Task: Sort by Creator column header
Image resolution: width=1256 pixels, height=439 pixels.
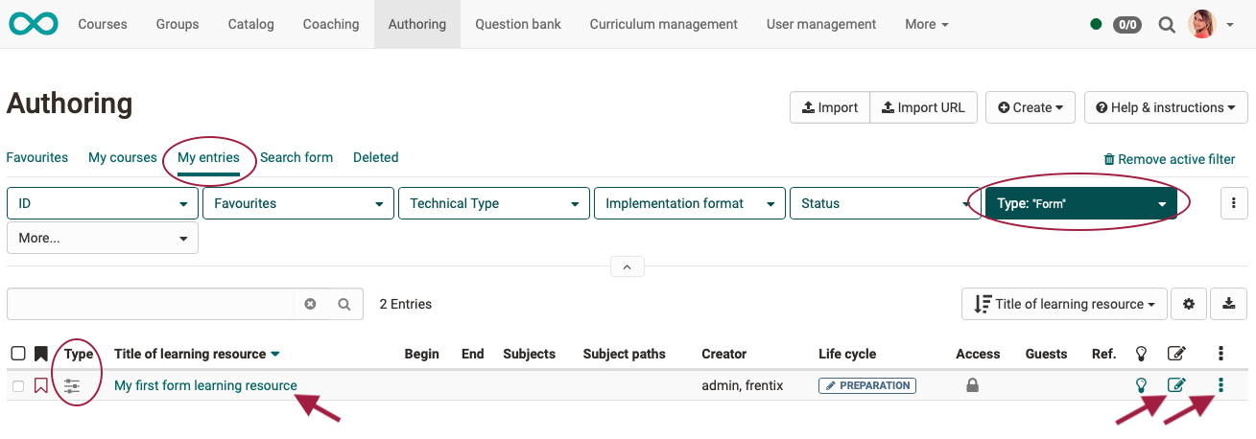Action: point(723,354)
